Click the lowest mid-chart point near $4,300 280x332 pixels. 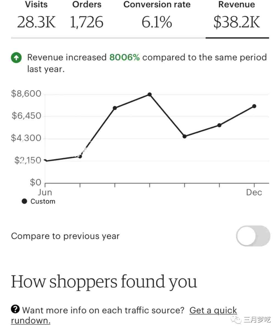tap(184, 136)
